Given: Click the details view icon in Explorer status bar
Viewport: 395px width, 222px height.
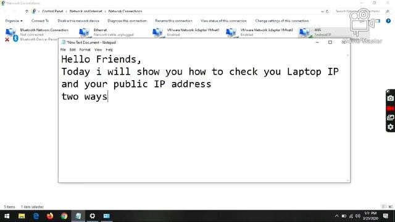Looking at the screenshot, I should coord(384,207).
